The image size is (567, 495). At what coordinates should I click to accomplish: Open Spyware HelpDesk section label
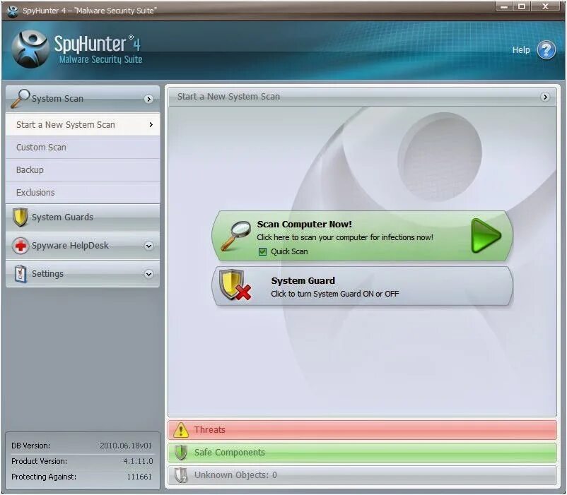(x=70, y=246)
